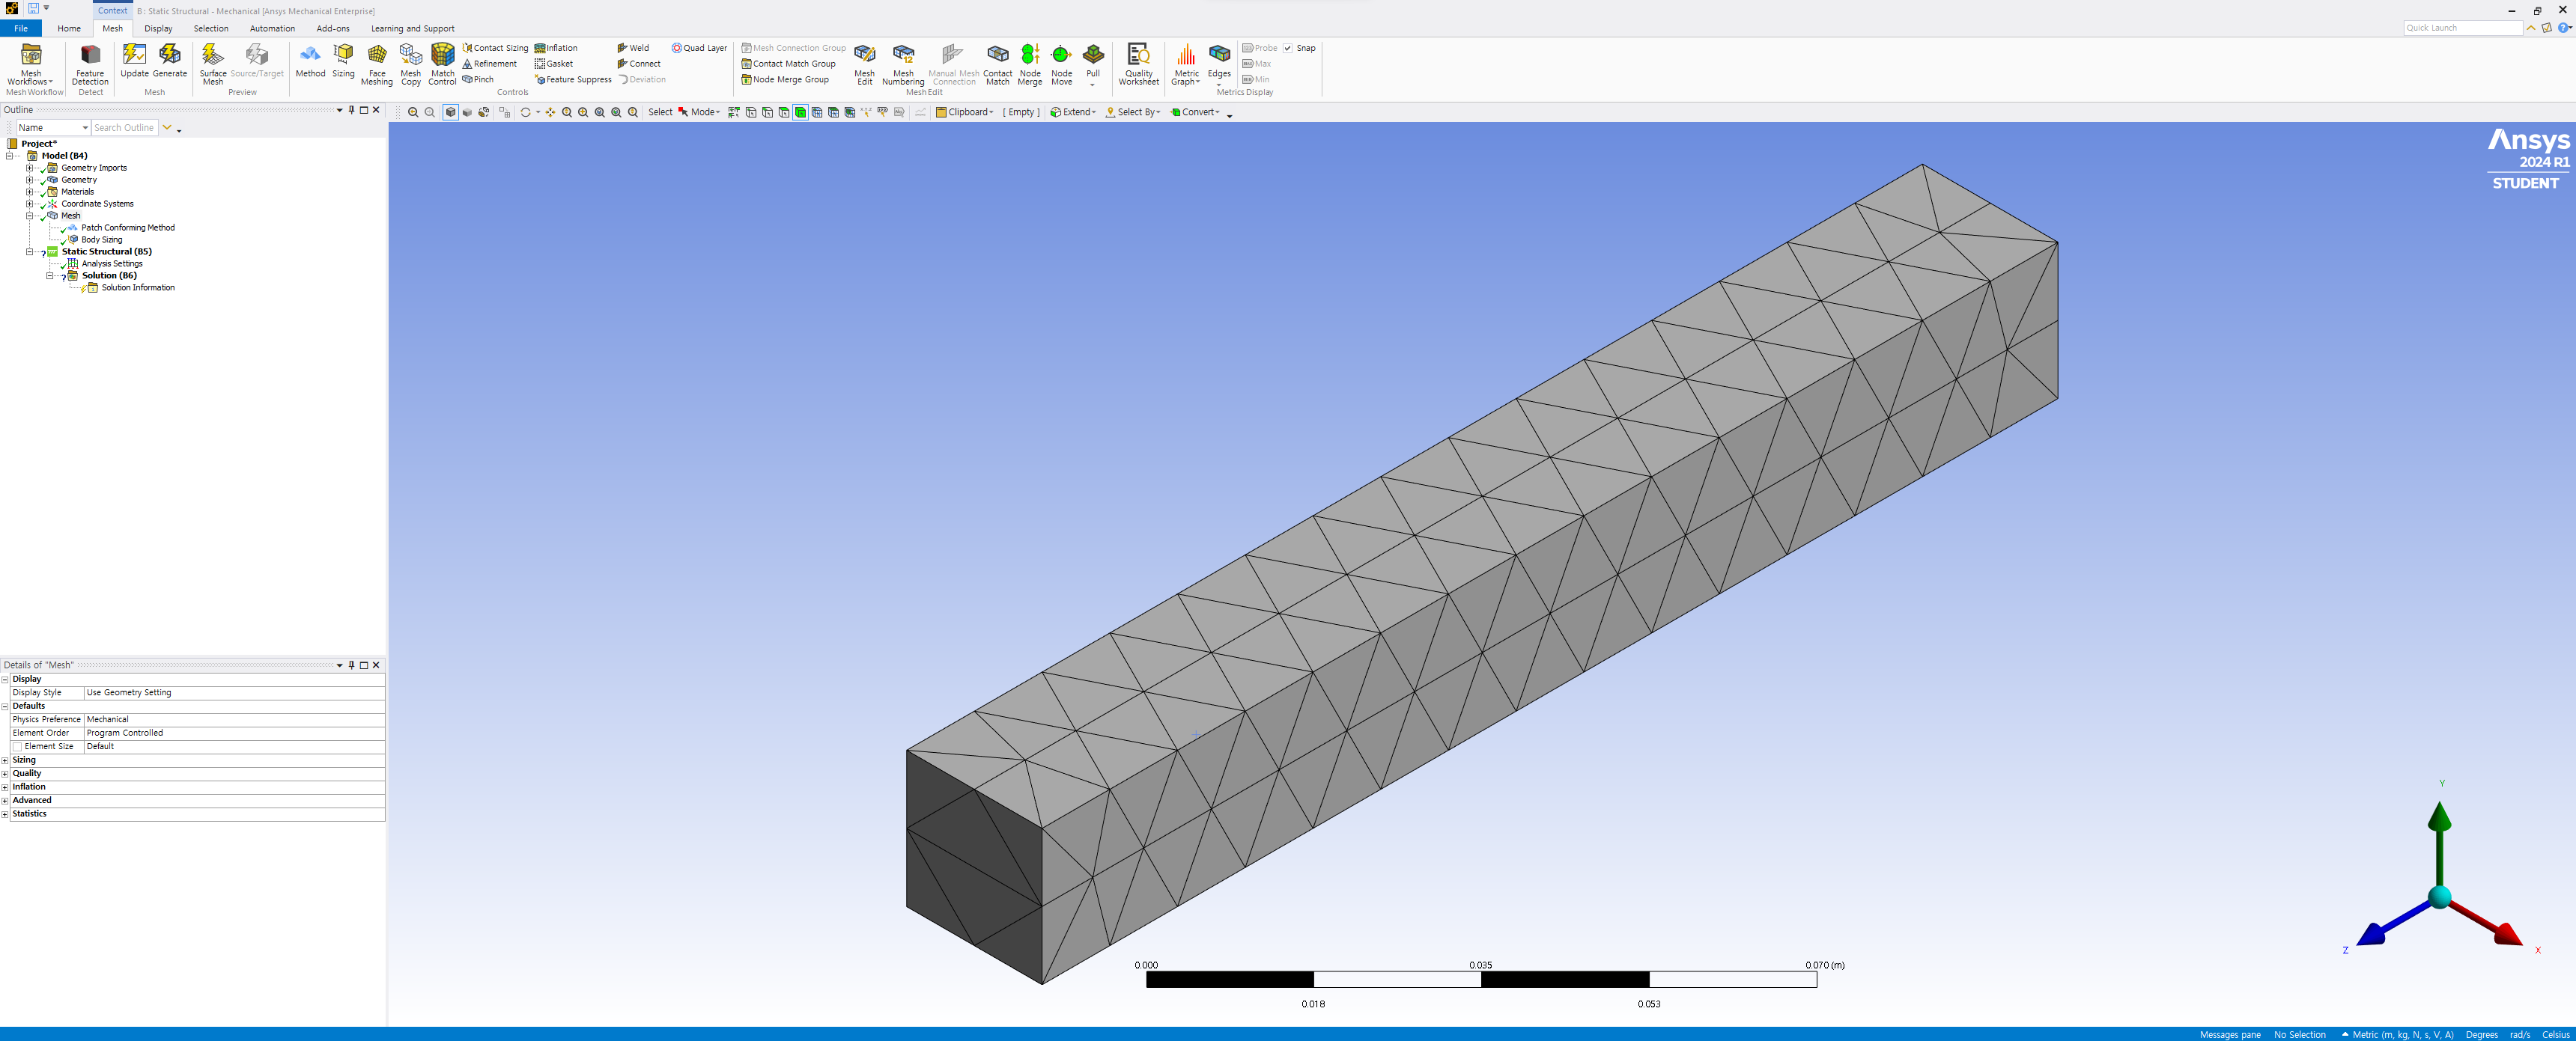
Task: Add a Refinement control
Action: (490, 64)
